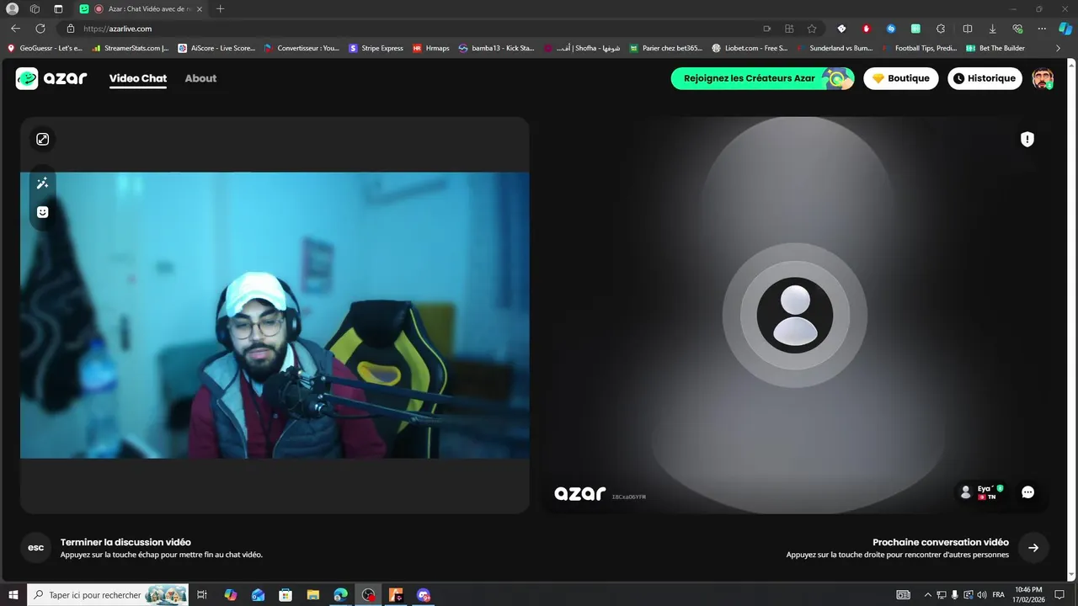
Task: Open the split screen icon
Action: pos(968,29)
